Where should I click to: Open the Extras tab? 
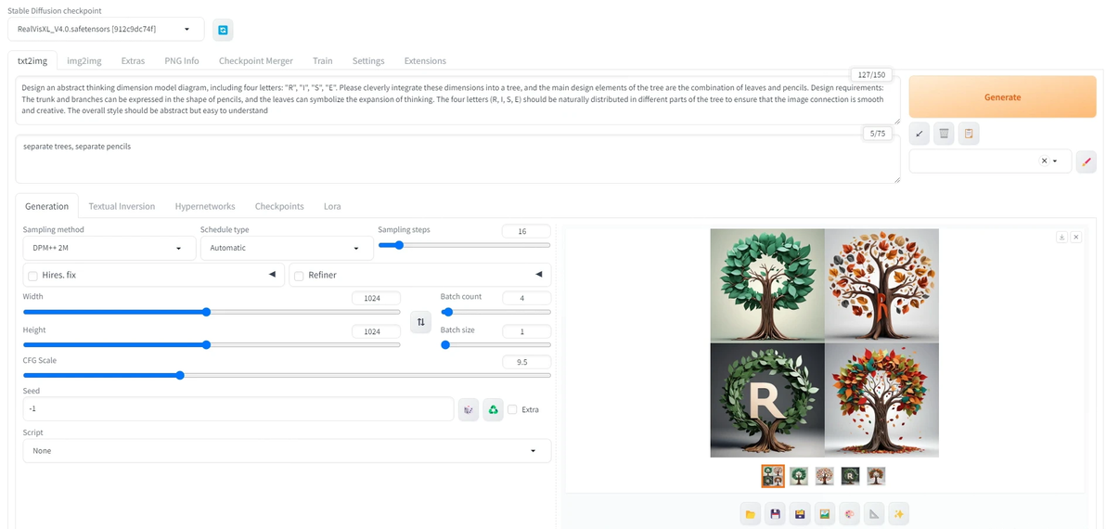tap(133, 60)
